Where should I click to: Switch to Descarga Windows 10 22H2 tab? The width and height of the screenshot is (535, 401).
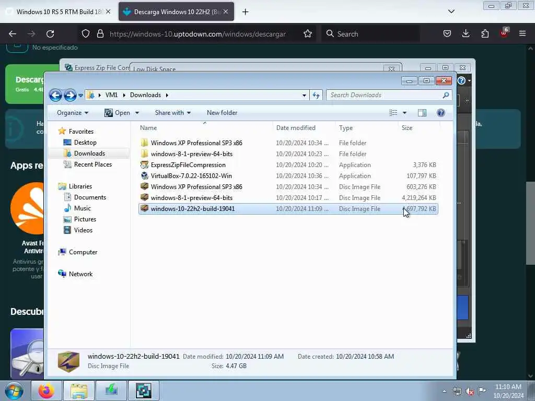(177, 11)
